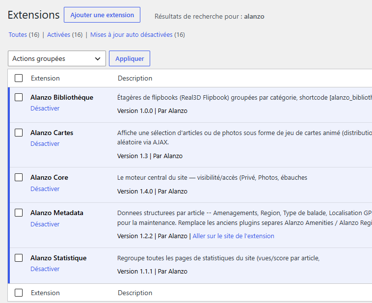The width and height of the screenshot is (372, 303).
Task: Click the Ajouter une extension button
Action: point(102,15)
